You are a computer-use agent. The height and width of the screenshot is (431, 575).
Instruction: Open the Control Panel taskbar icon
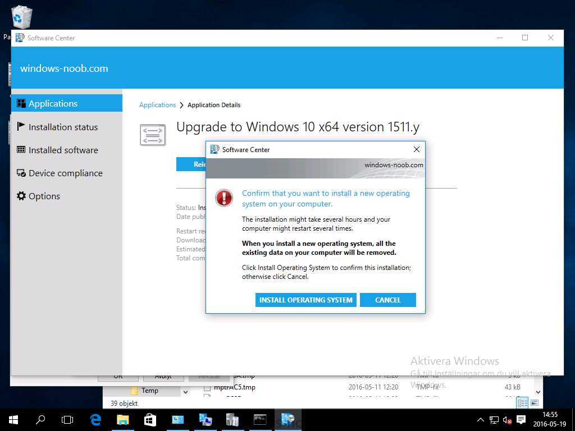(x=177, y=420)
